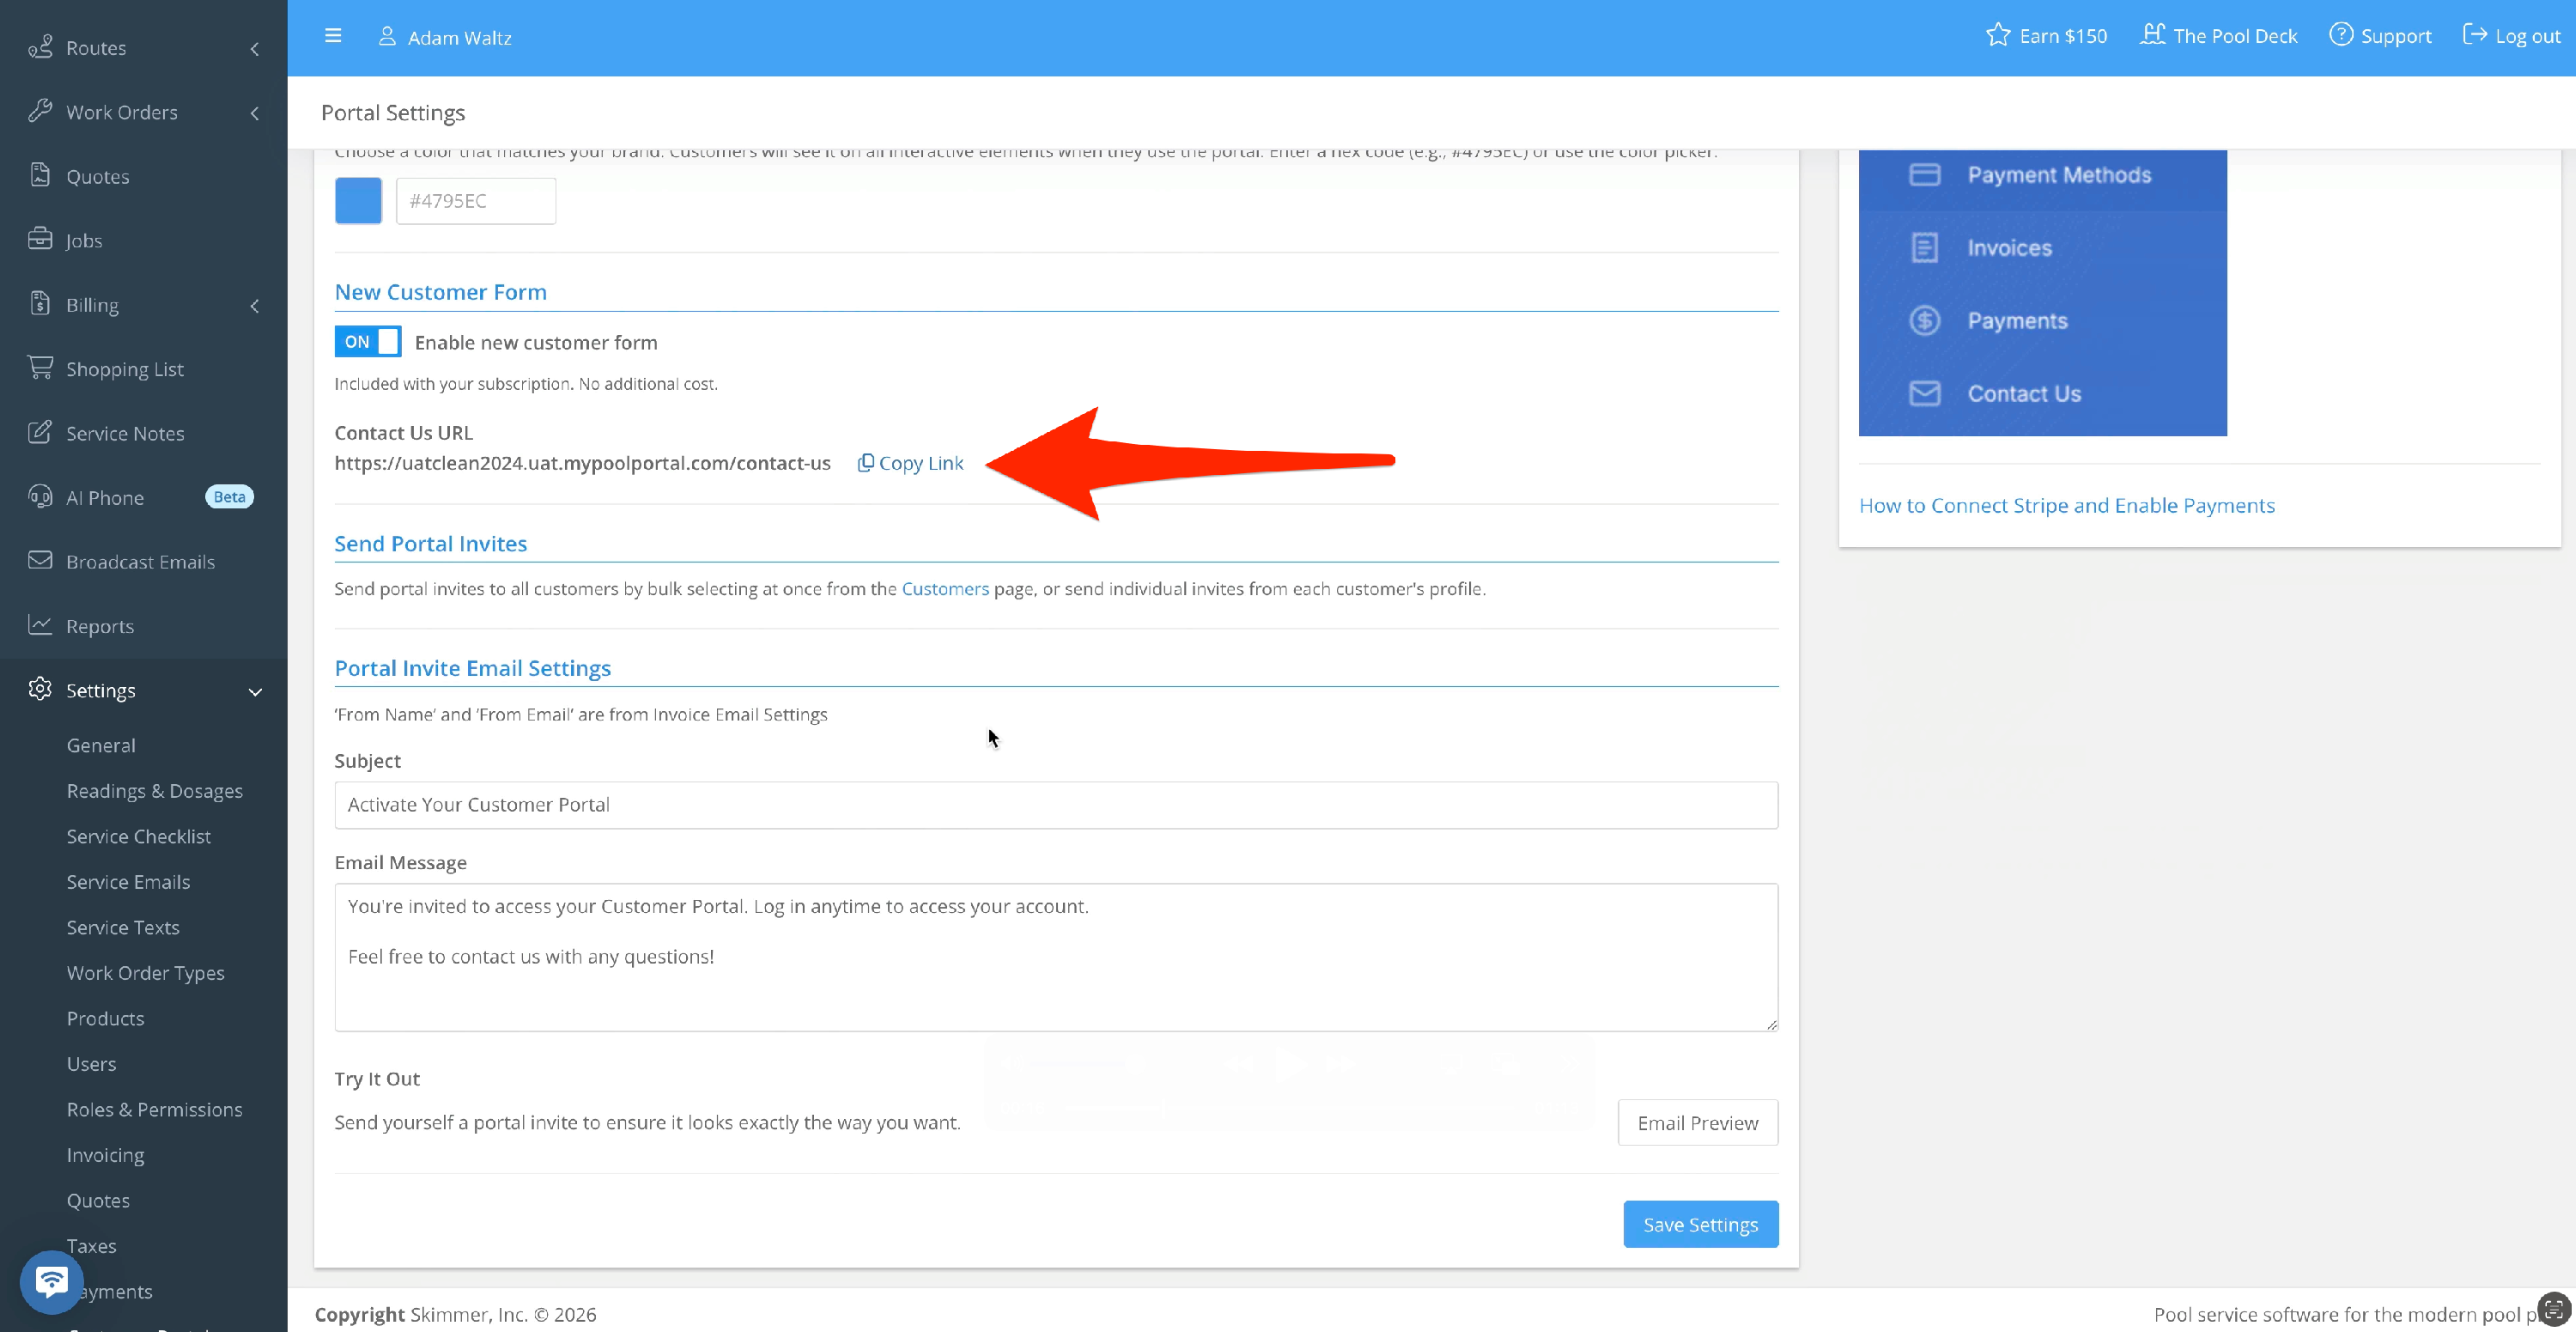Viewport: 2576px width, 1332px height.
Task: Expand the Routes sidebar submenu
Action: click(x=254, y=48)
